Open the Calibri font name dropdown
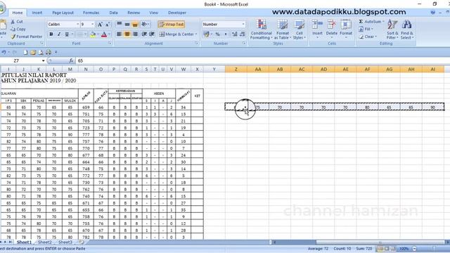 [x=77, y=25]
